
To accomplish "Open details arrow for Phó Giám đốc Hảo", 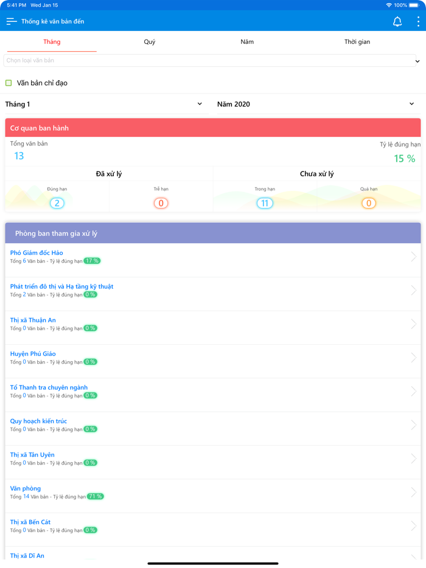I will 414,257.
